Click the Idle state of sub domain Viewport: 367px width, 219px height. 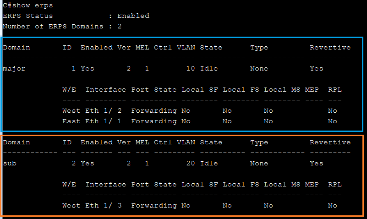209,163
